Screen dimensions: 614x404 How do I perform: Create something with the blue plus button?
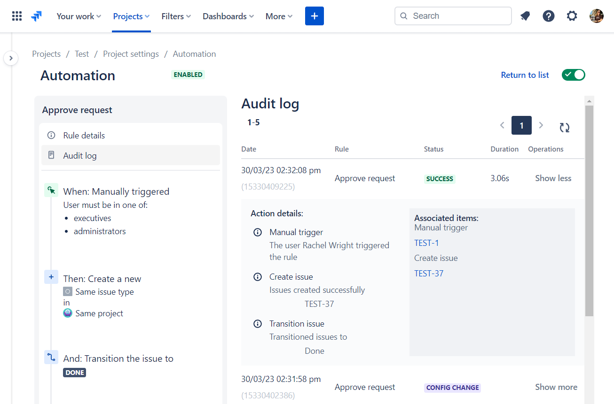tap(314, 15)
